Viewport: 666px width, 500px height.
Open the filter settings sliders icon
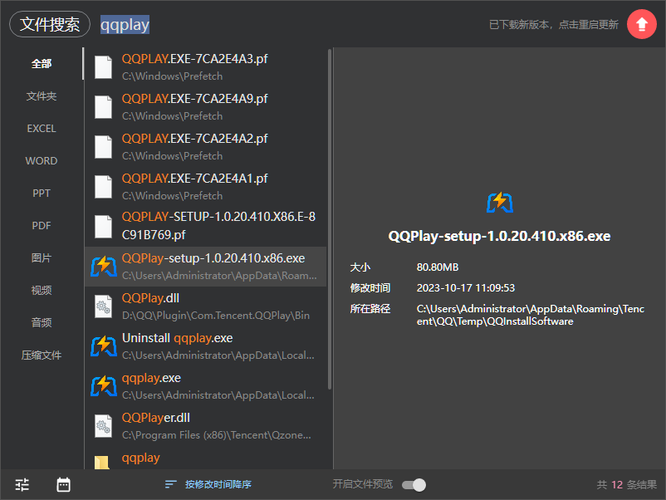point(22,484)
